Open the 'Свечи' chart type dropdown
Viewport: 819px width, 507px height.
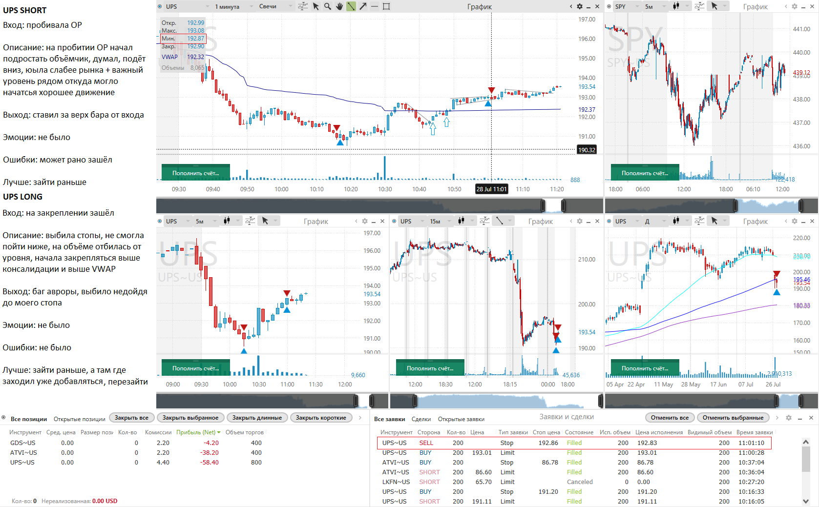point(275,6)
